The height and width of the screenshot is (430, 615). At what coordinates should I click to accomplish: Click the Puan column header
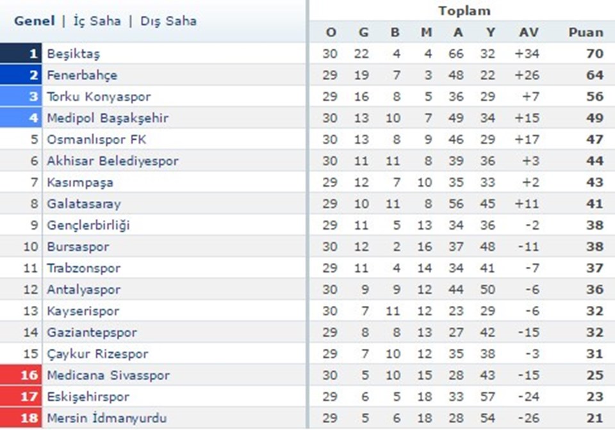tap(586, 32)
